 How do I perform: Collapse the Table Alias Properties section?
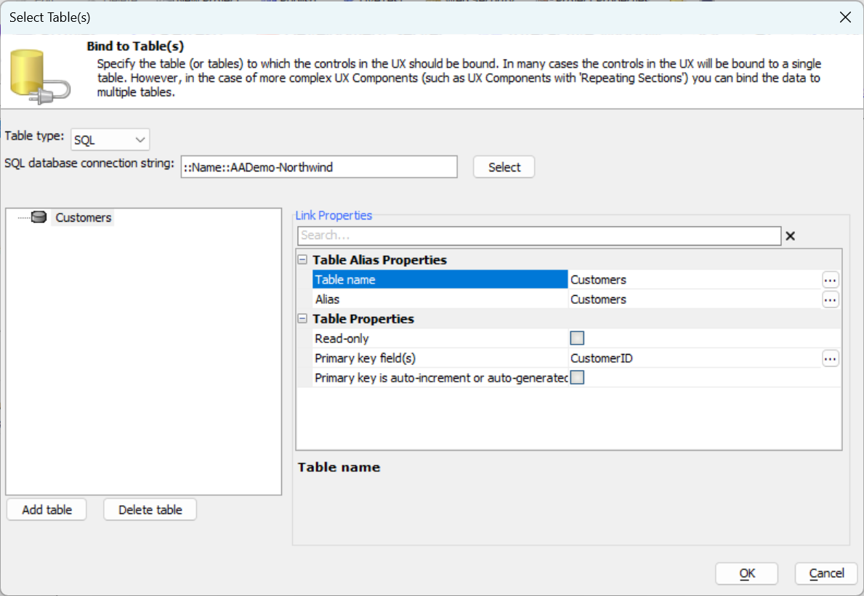pos(302,259)
